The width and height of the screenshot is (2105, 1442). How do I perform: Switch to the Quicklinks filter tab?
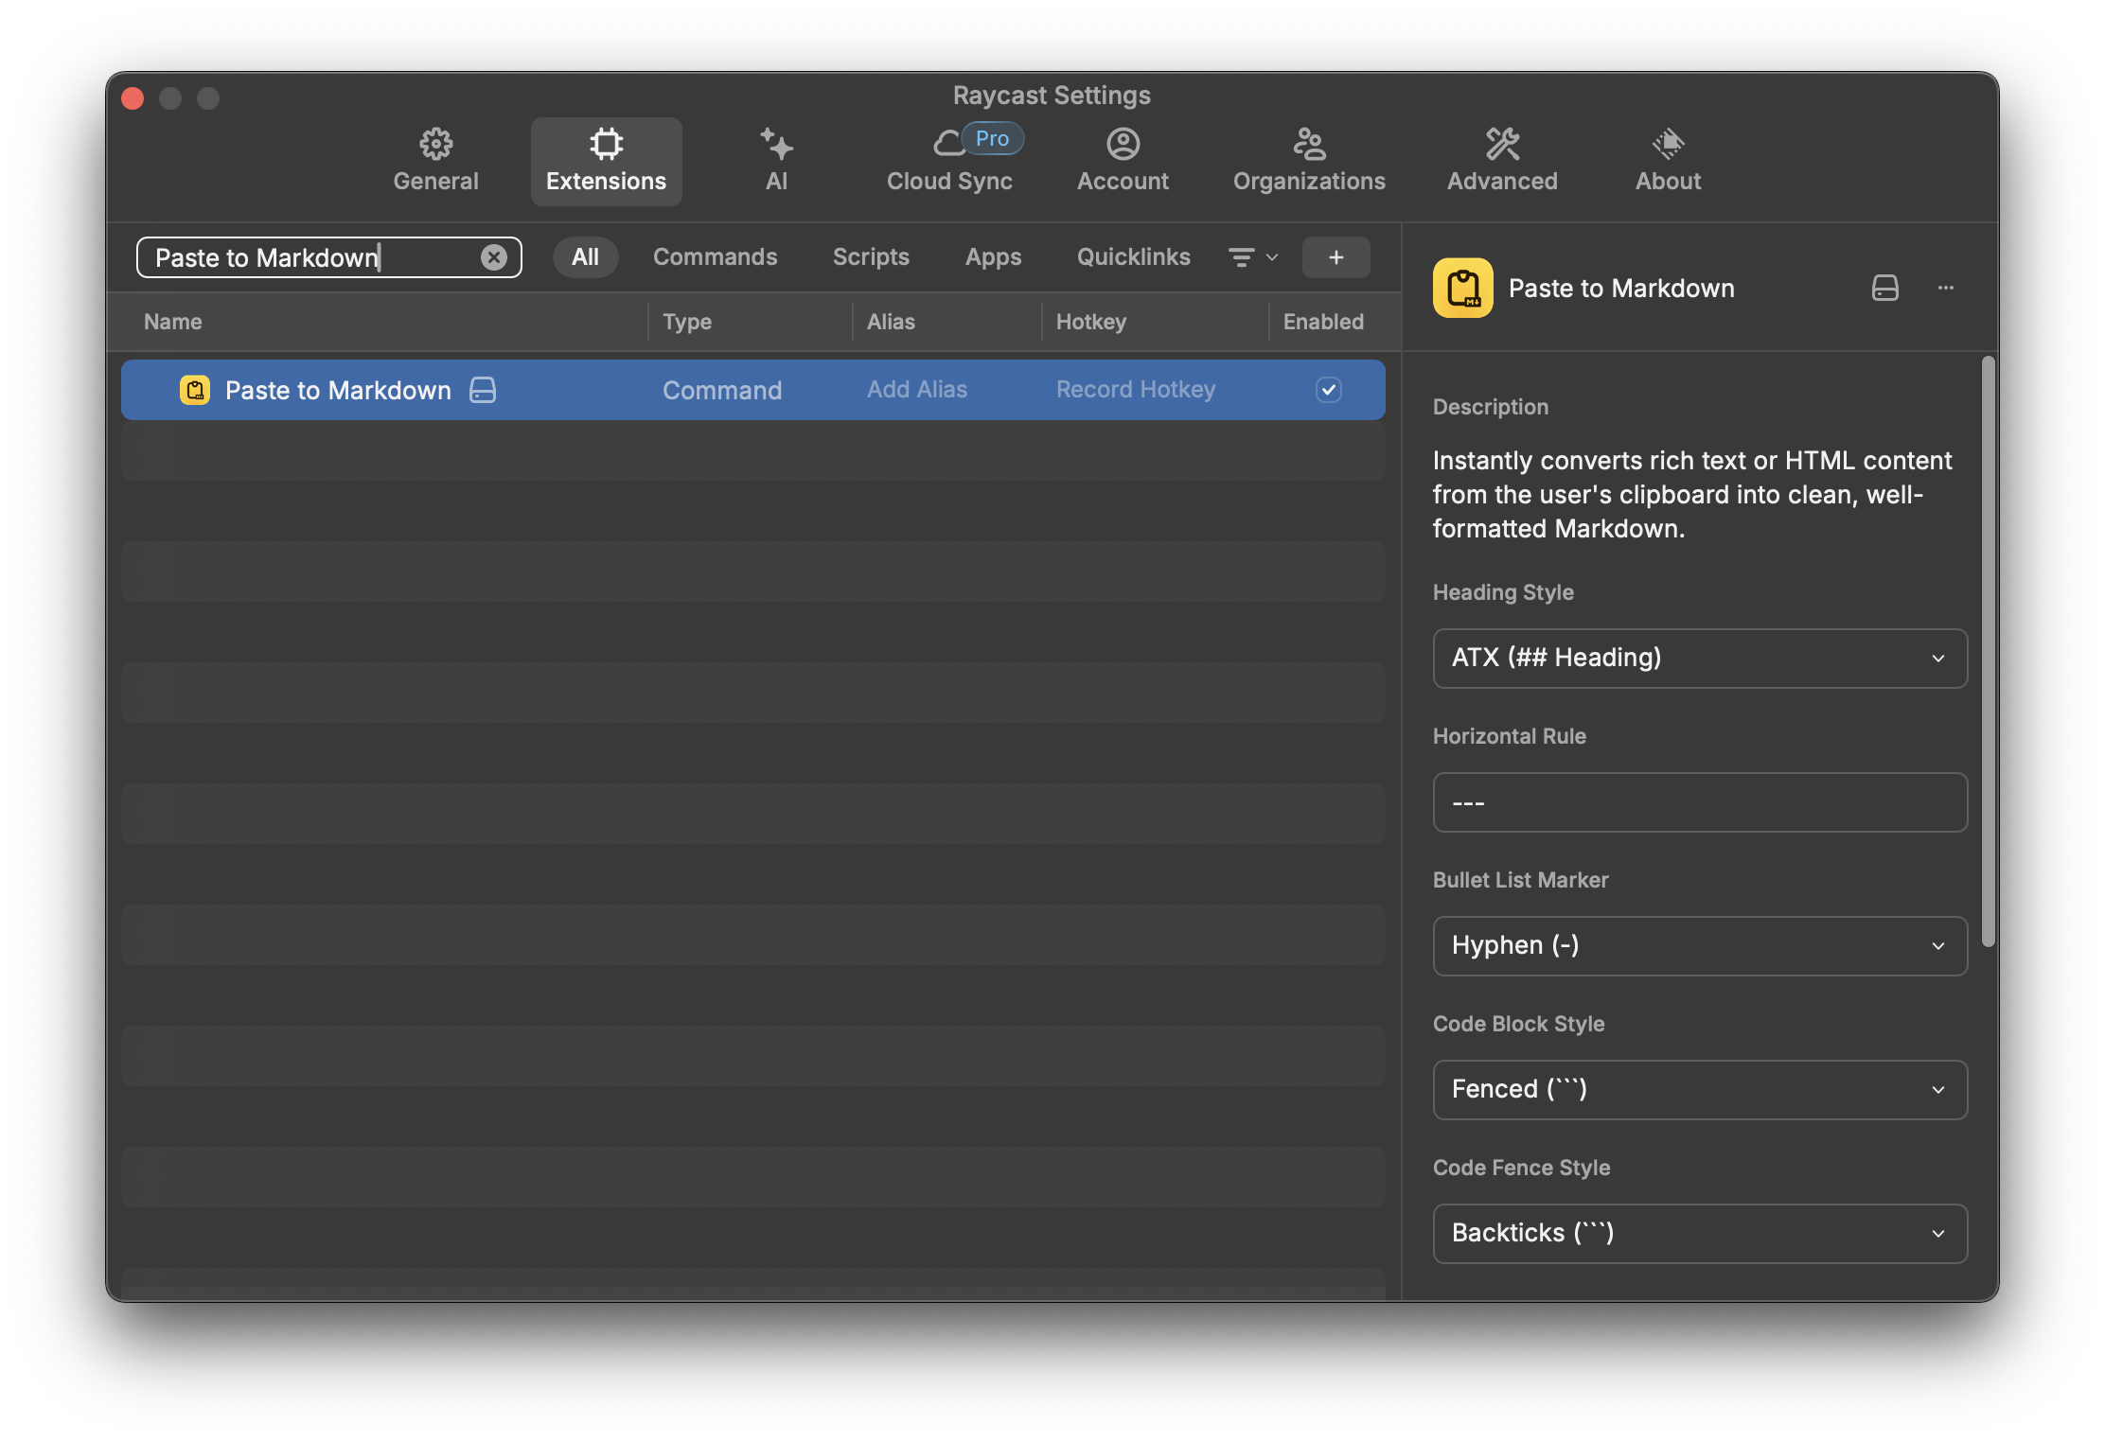pyautogui.click(x=1133, y=257)
